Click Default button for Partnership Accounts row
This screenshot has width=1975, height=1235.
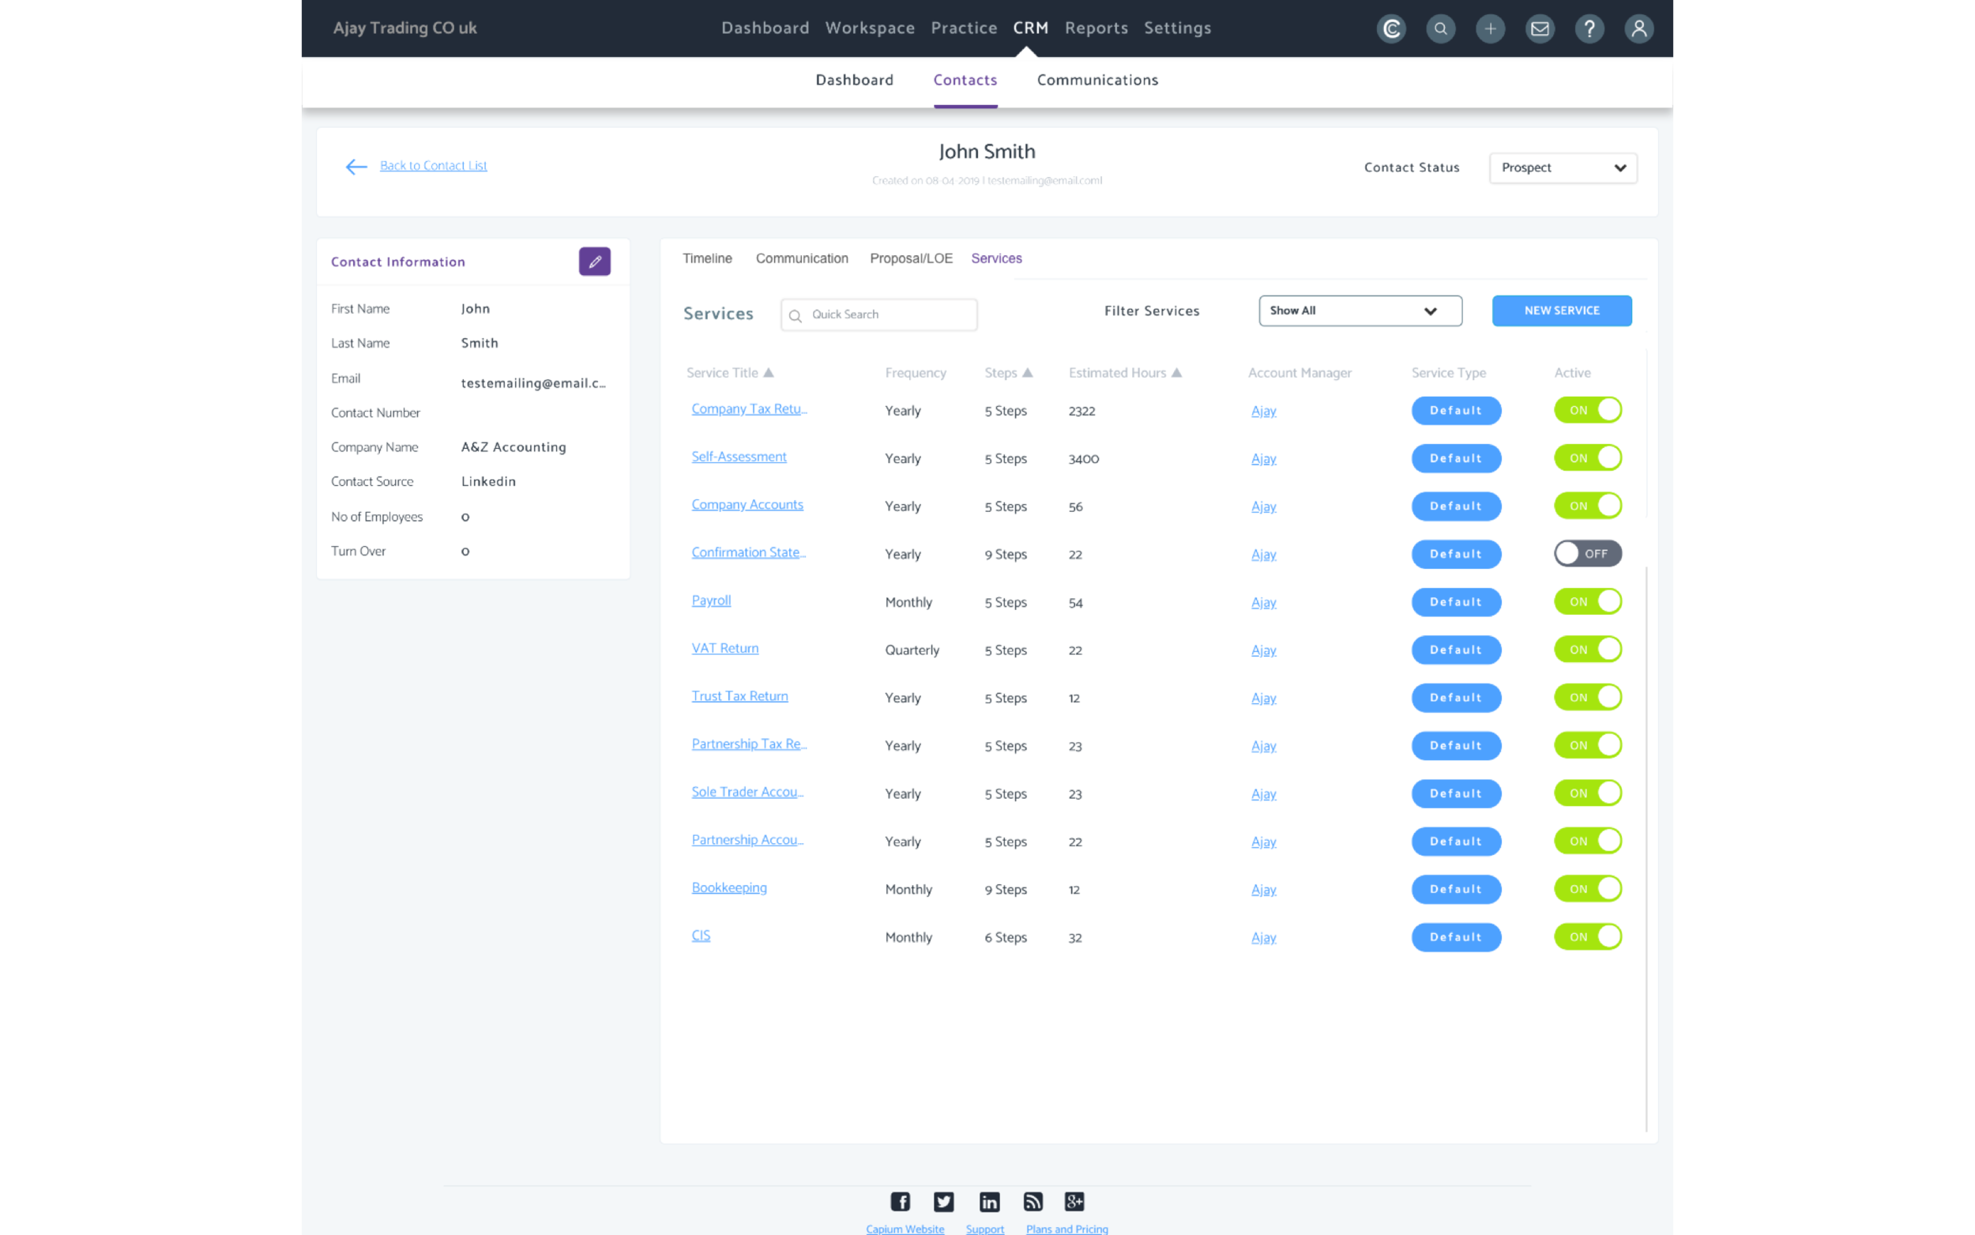(x=1456, y=842)
